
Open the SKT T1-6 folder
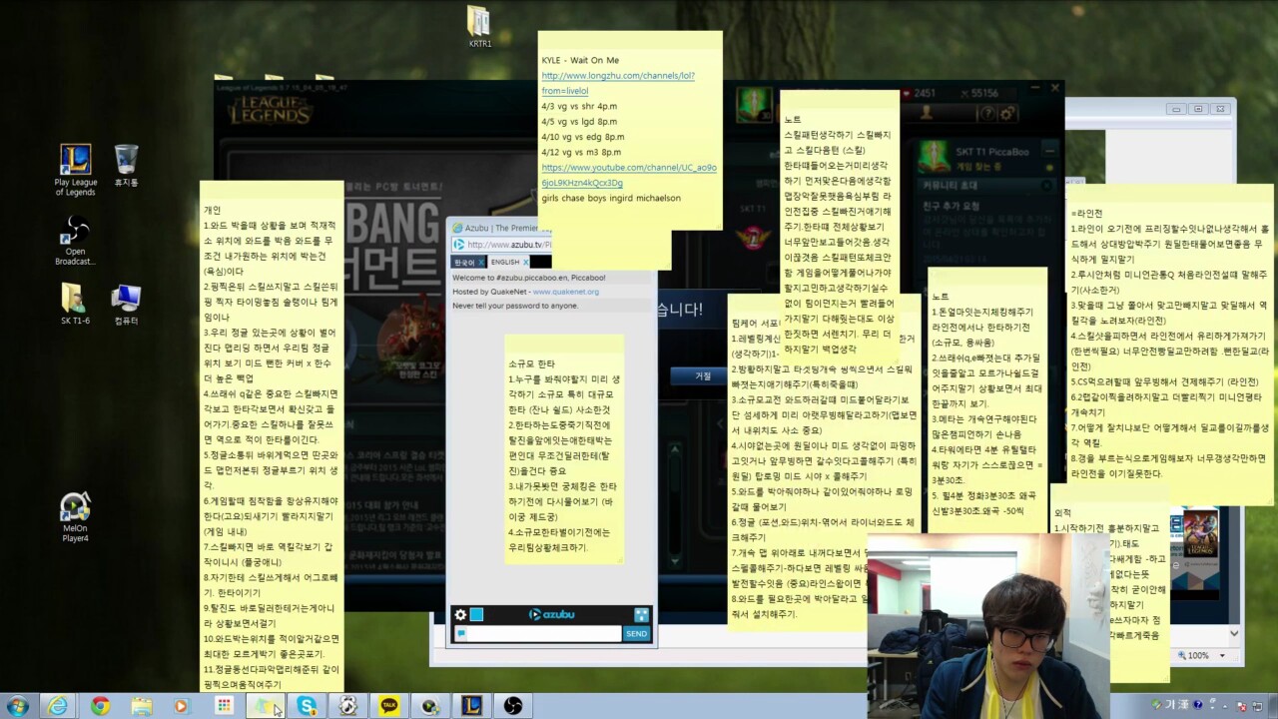(x=75, y=305)
